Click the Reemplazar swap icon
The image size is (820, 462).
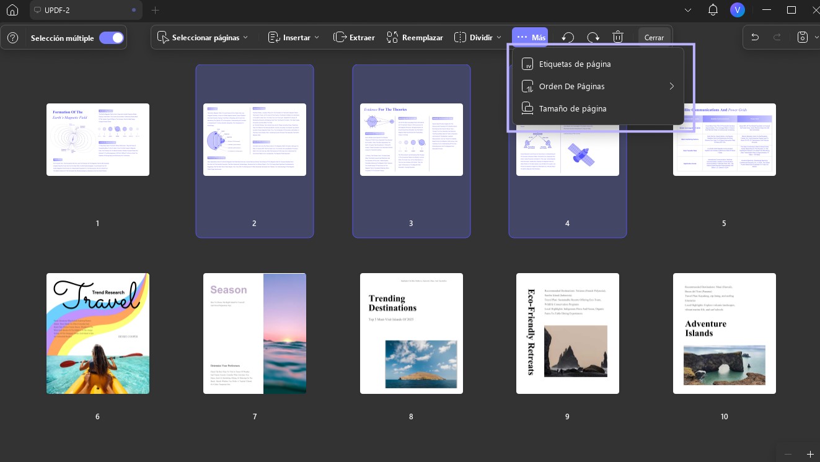coord(392,38)
